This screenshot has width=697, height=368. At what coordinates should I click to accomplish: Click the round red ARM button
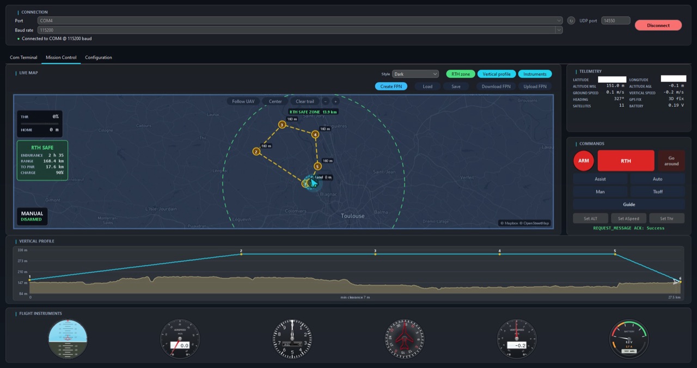[x=583, y=161]
